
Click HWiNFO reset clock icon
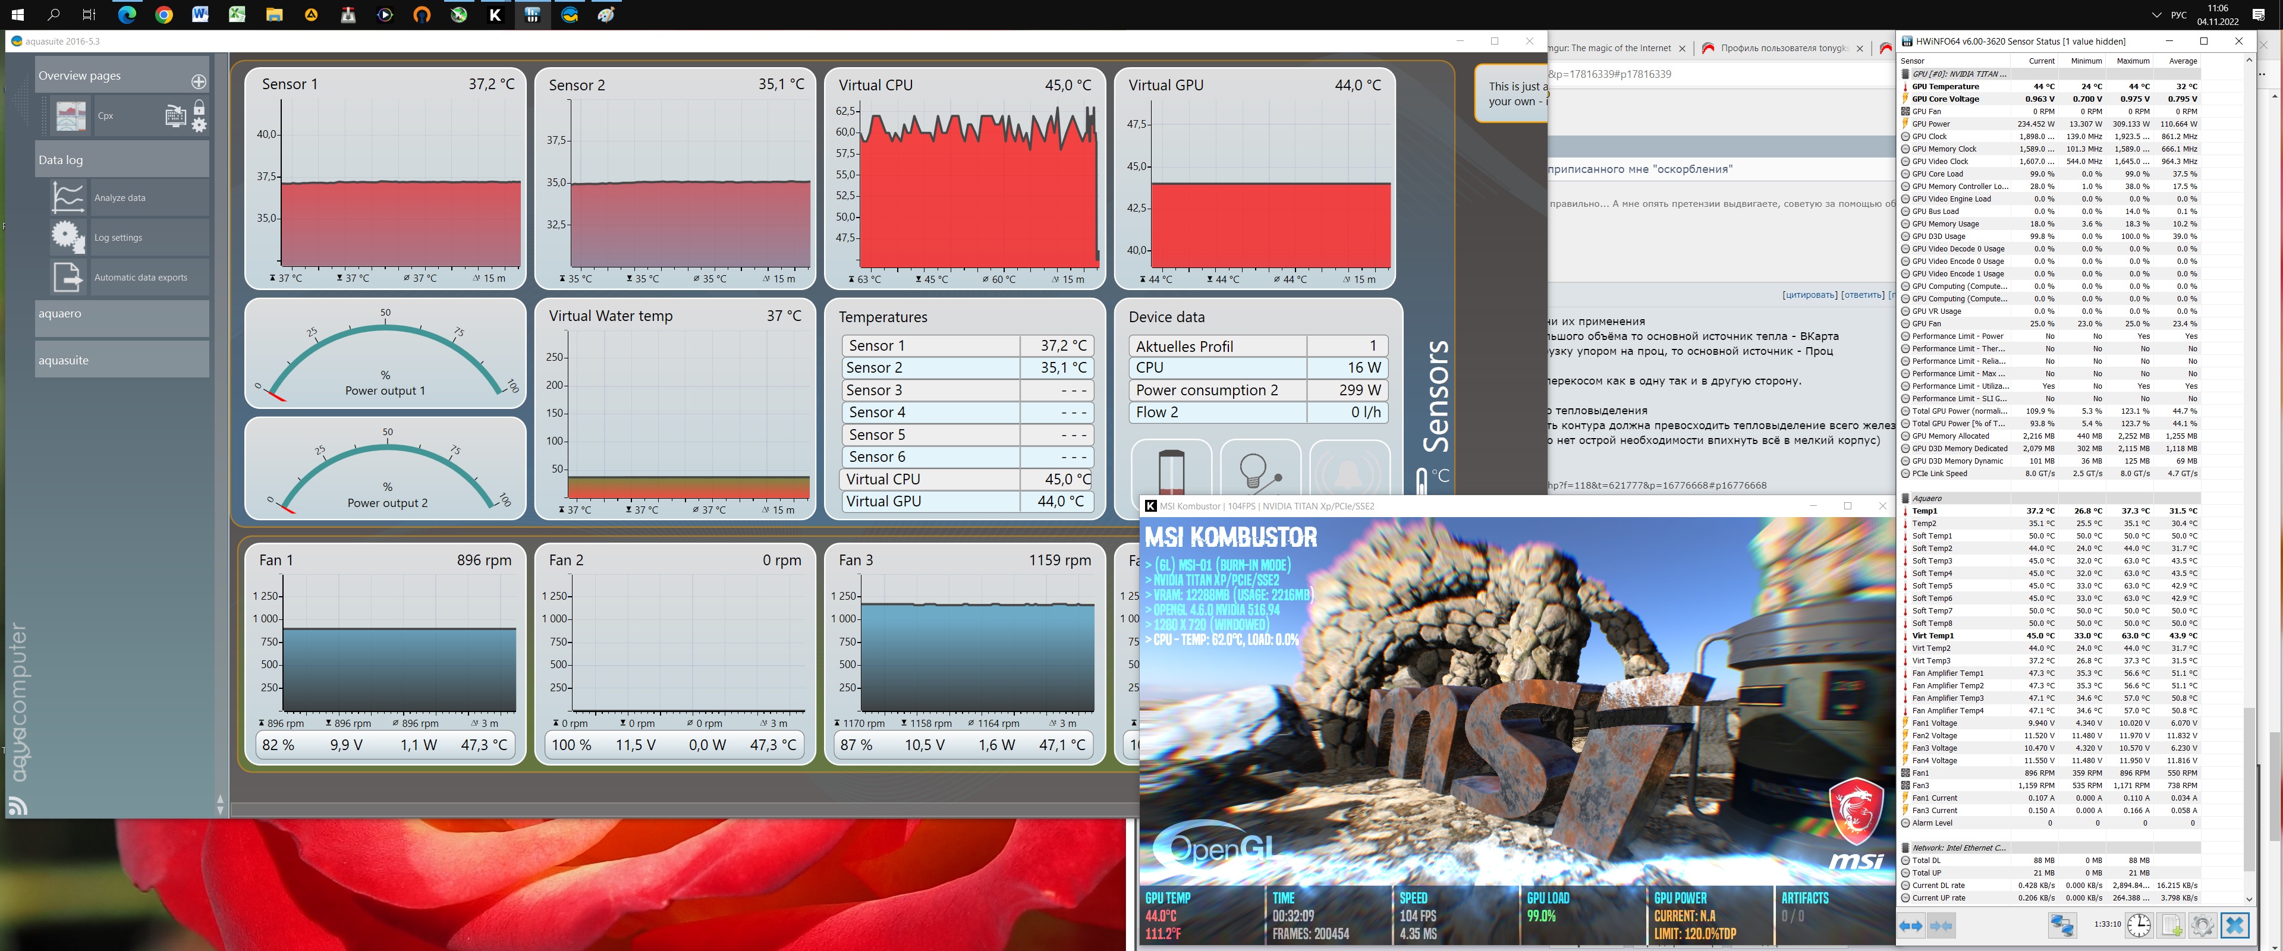pyautogui.click(x=2139, y=925)
